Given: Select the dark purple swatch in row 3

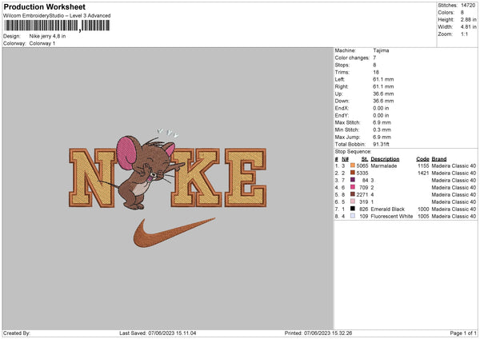Looking at the screenshot, I should click(353, 180).
